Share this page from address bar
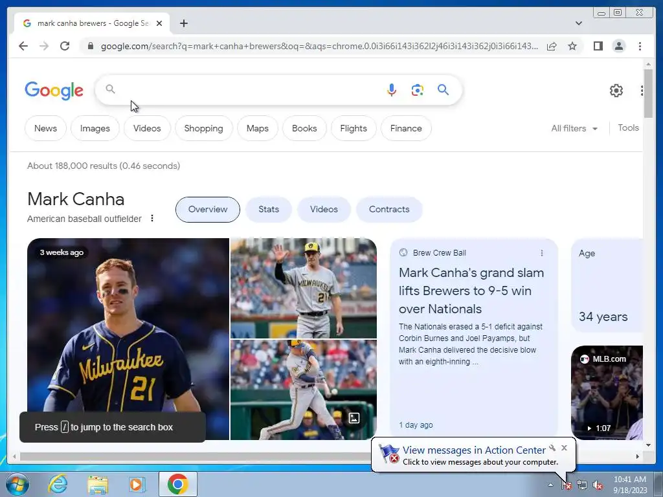The width and height of the screenshot is (663, 497). tap(552, 46)
